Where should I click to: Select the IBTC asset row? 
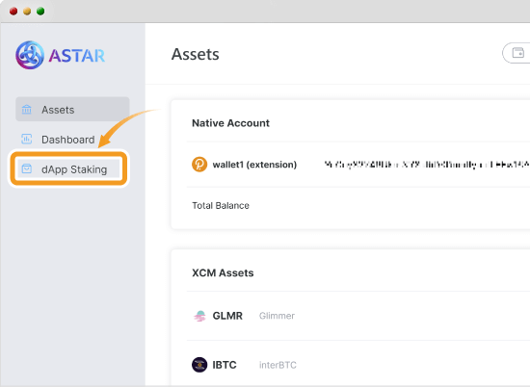pos(358,364)
